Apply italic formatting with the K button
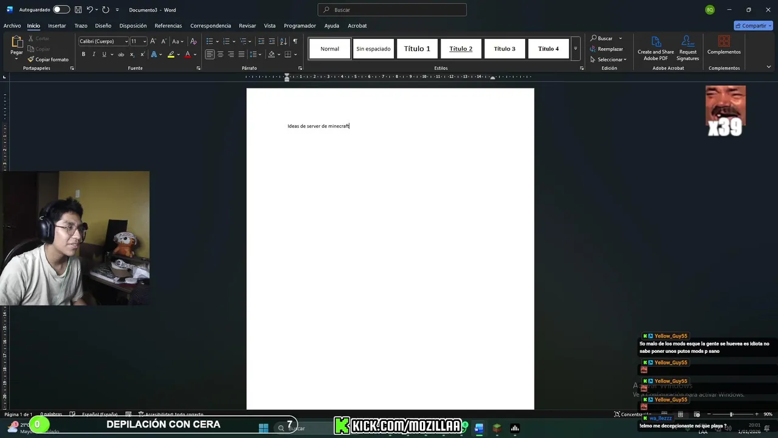The height and width of the screenshot is (438, 778). point(94,54)
